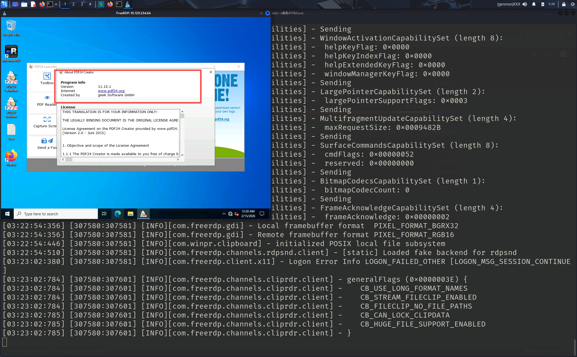The height and width of the screenshot is (357, 577).
Task: Launch the text editor from the Kali panel
Action: click(33, 4)
